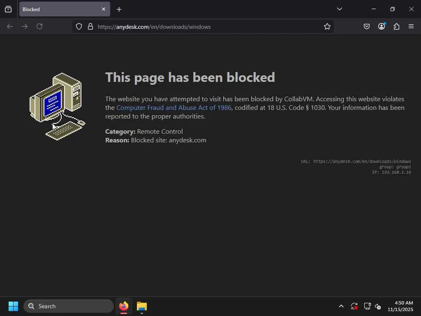Click the 'Category: Remote Control' line
The image size is (421, 316).
(x=144, y=131)
